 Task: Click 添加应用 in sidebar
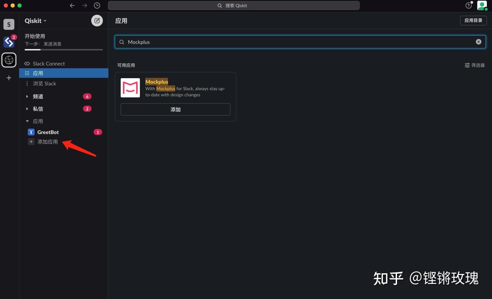pyautogui.click(x=47, y=142)
